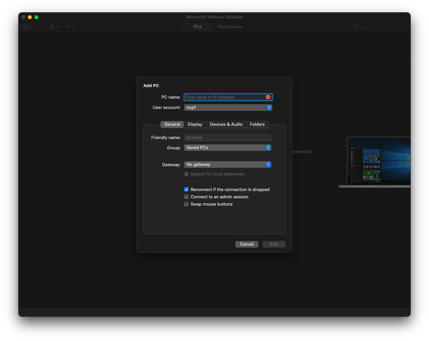The width and height of the screenshot is (429, 341).
Task: Open the User account dropdown showing ncp1
Action: (x=228, y=108)
